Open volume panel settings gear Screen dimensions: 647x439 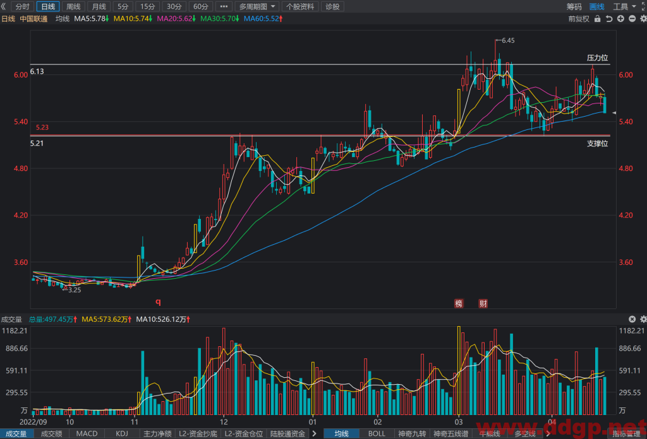click(x=643, y=319)
